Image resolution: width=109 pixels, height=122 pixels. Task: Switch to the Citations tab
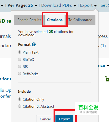(x=55, y=20)
